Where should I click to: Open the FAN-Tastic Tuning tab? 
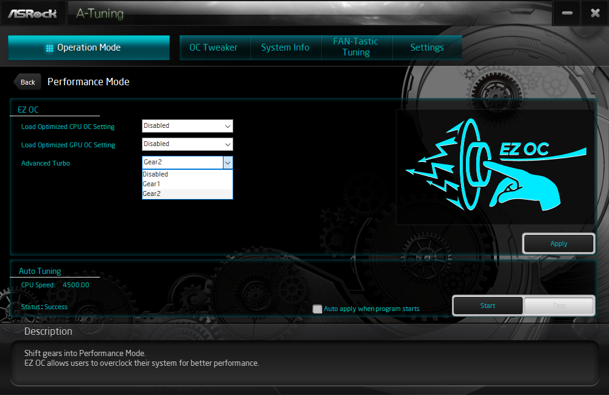[x=356, y=47]
